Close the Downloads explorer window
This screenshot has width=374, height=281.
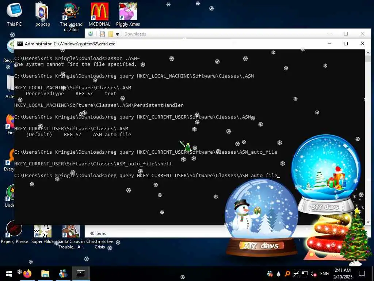point(363,34)
